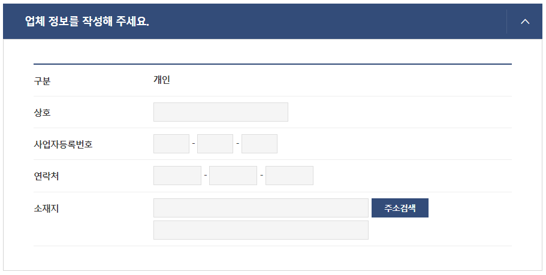The height and width of the screenshot is (275, 546).
Task: Collapse the 업체 정보 panel with chevron
Action: (525, 22)
